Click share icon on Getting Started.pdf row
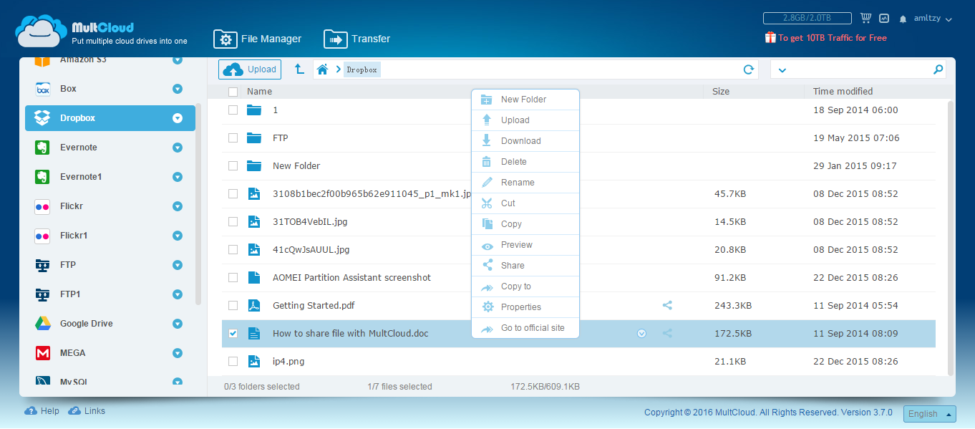This screenshot has height=429, width=975. 667,305
